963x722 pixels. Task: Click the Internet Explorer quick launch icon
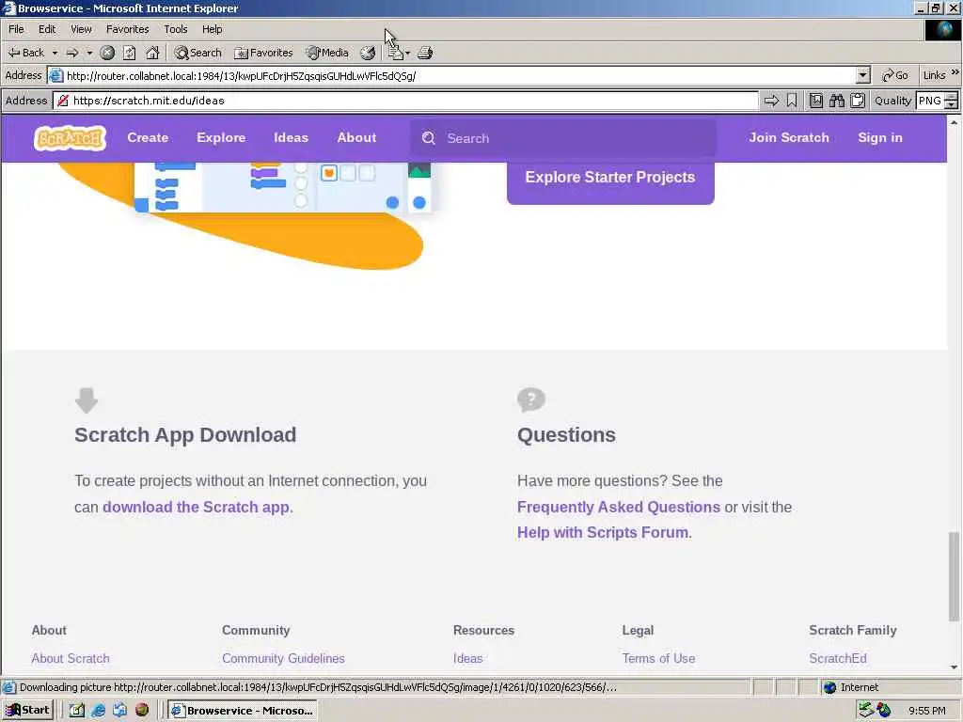click(98, 711)
